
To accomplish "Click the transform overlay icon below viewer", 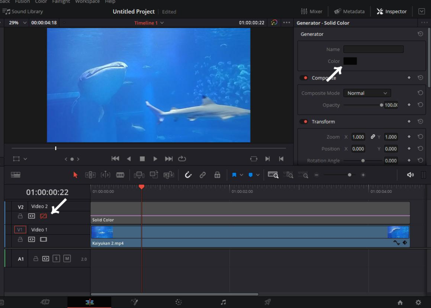I will point(16,159).
